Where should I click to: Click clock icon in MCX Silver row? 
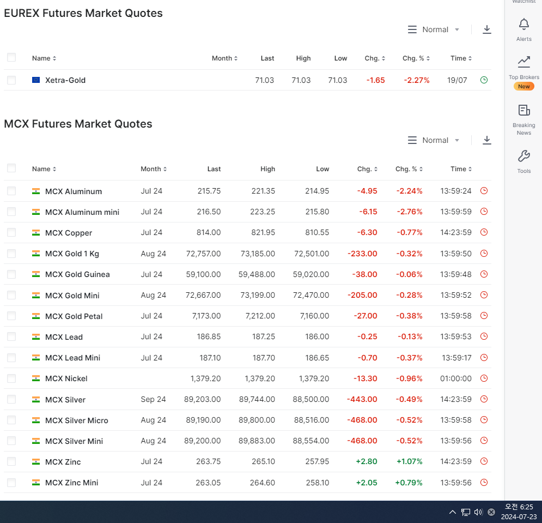484,399
